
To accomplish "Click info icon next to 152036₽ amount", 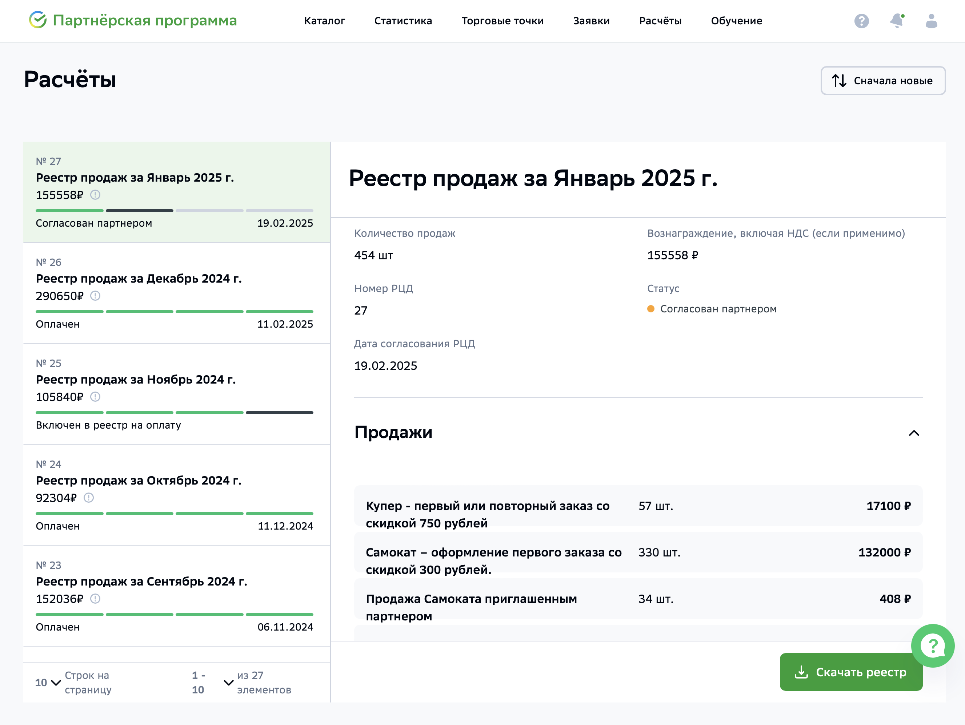I will click(x=95, y=599).
